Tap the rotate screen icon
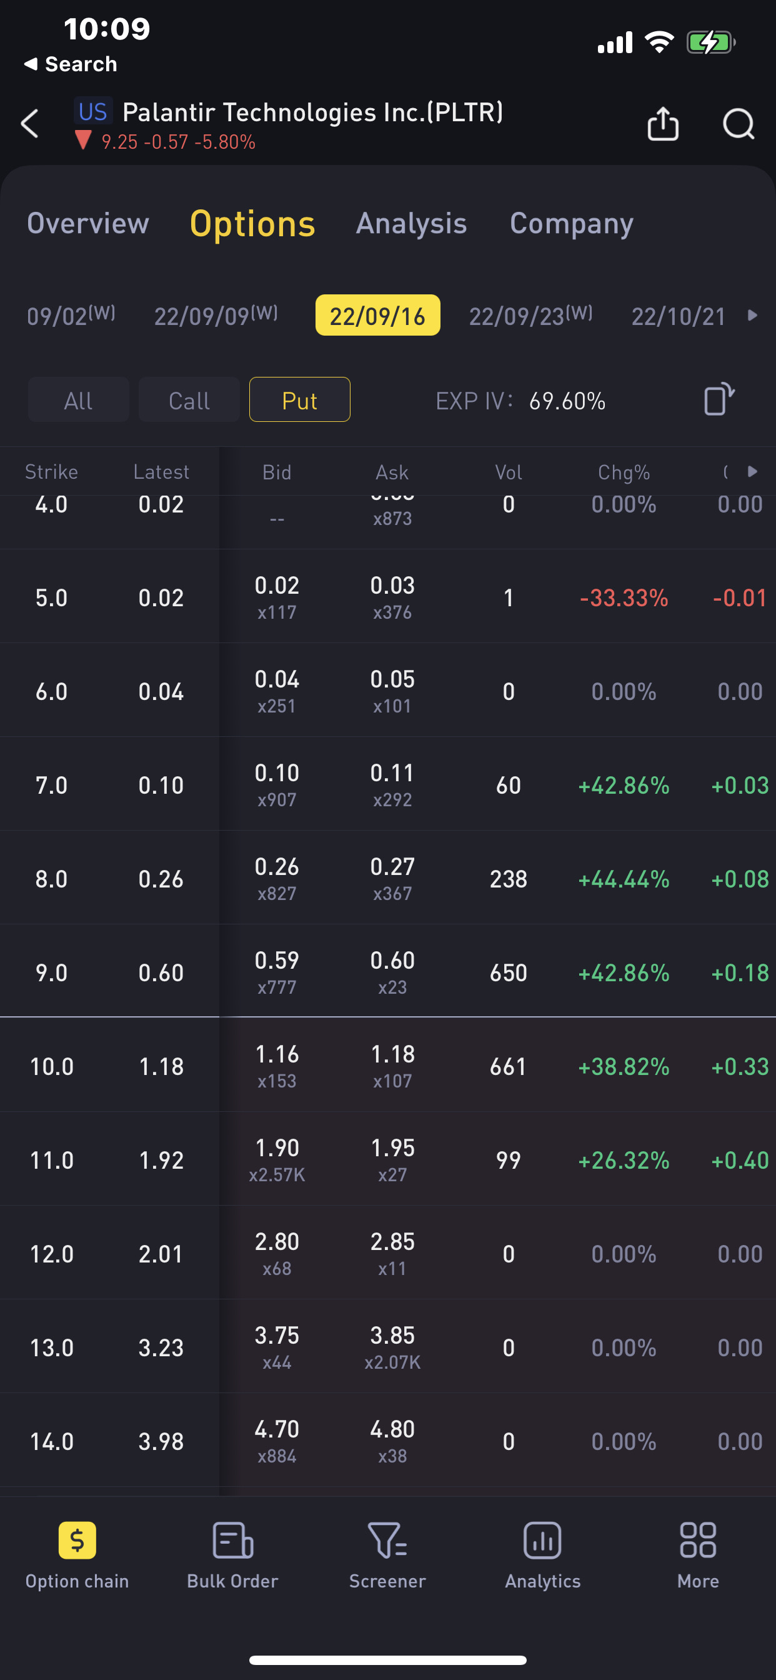This screenshot has width=776, height=1680. (x=719, y=399)
